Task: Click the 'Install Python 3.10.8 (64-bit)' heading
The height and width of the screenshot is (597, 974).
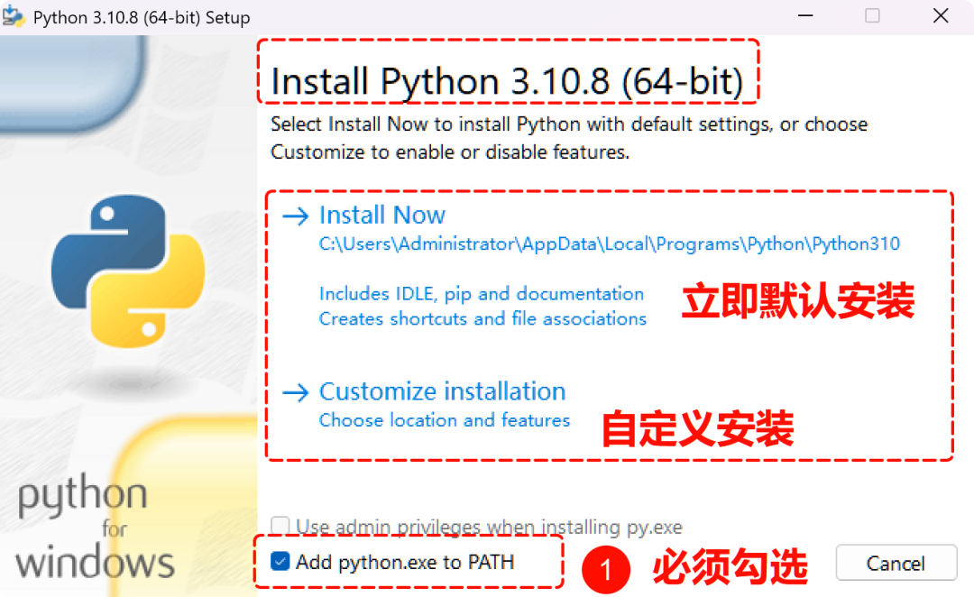Action: [x=507, y=81]
